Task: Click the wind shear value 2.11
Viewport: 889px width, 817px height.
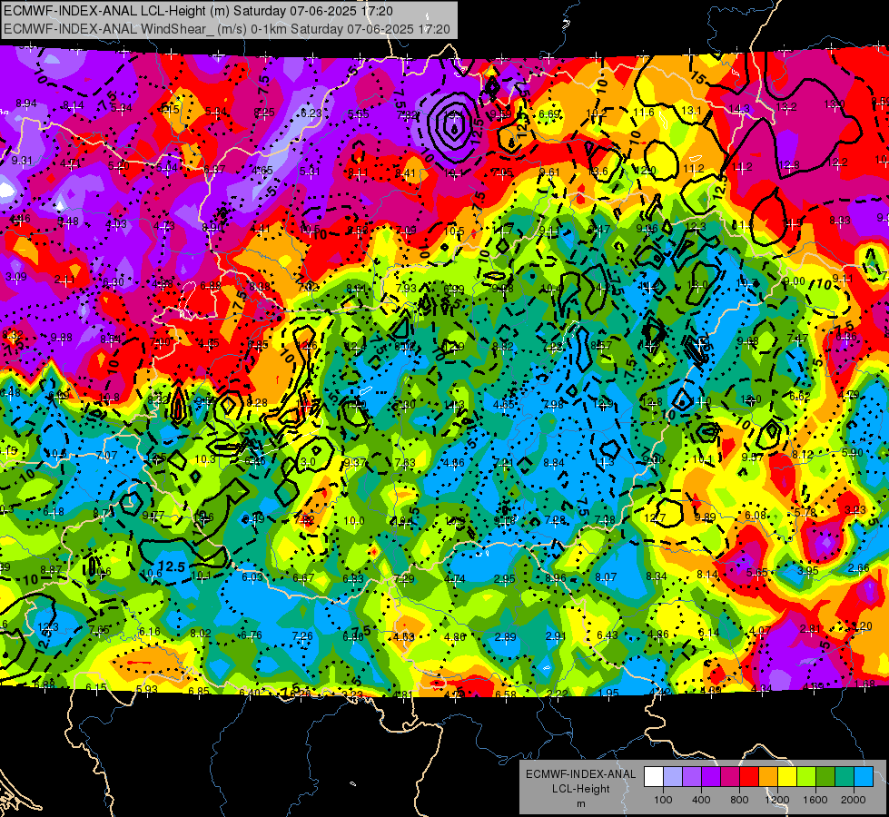Action: pyautogui.click(x=64, y=279)
